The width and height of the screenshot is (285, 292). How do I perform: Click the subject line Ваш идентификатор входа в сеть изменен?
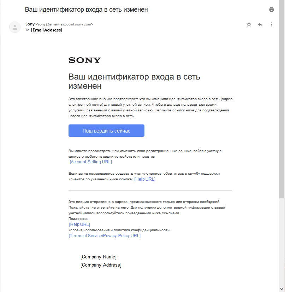coord(86,10)
